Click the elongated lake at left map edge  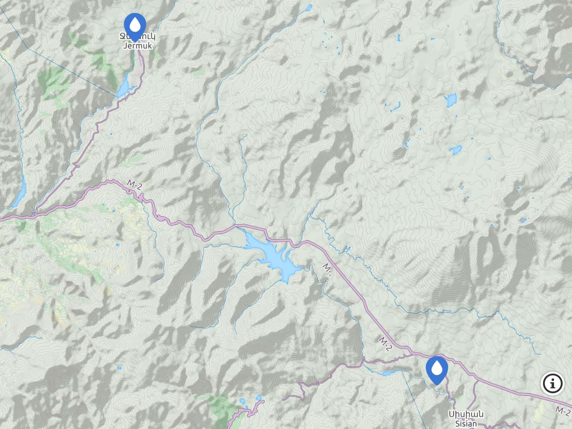tap(20, 191)
